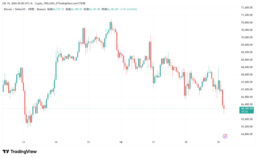Viewport: 257px width, 158px height.
Task: Click the purple lightning event icon
Action: [x=225, y=136]
